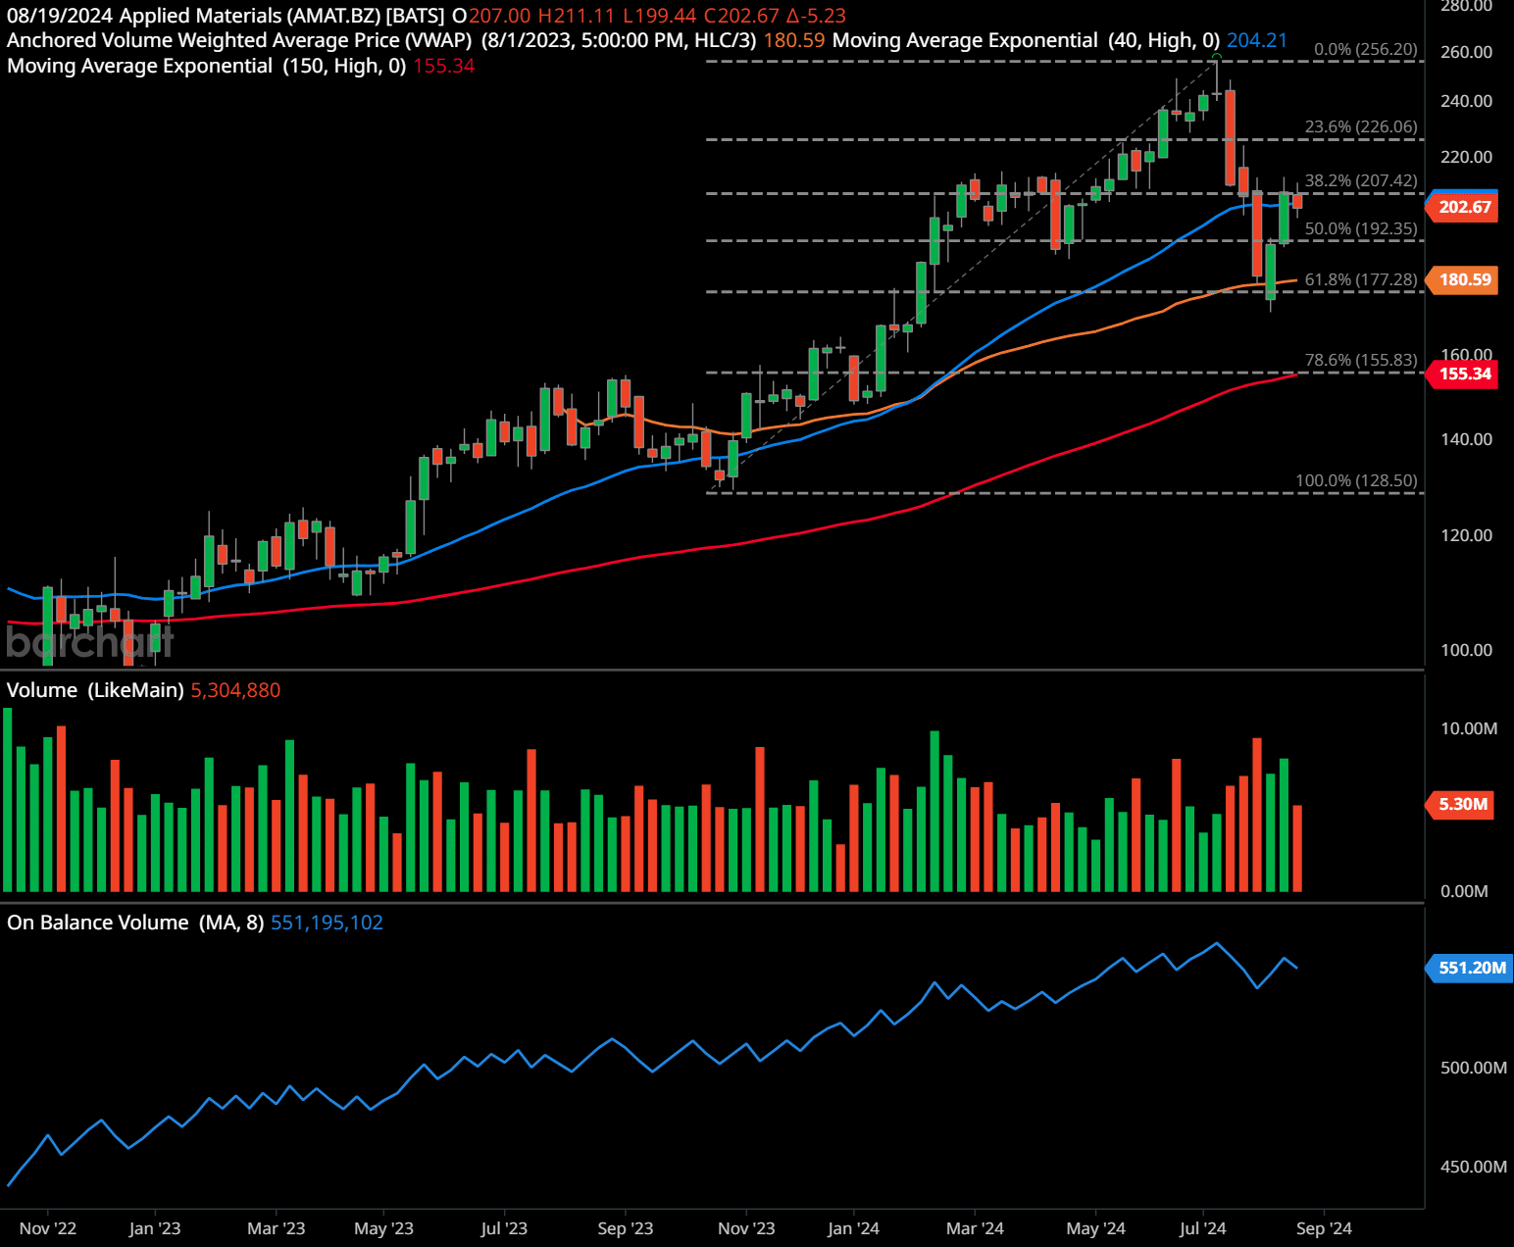Select the 61.8% (177.28) Fibonacci label
Screen dimensions: 1514x1247
tap(1361, 279)
